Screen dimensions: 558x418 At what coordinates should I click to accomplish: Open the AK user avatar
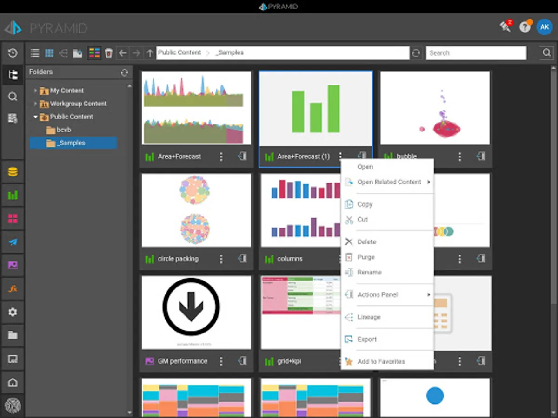click(x=545, y=27)
